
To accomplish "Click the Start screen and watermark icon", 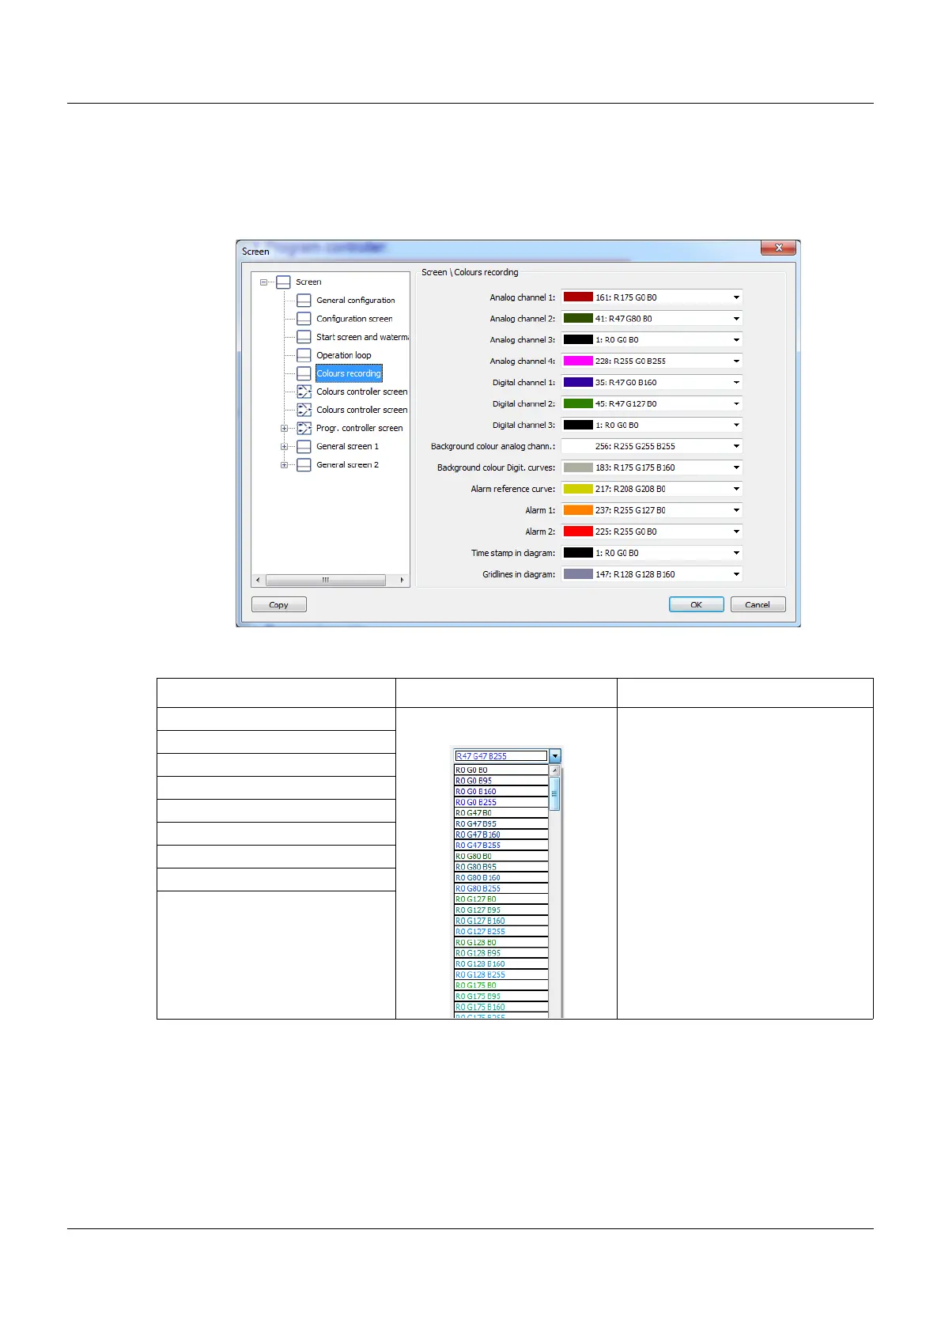I will 304,337.
